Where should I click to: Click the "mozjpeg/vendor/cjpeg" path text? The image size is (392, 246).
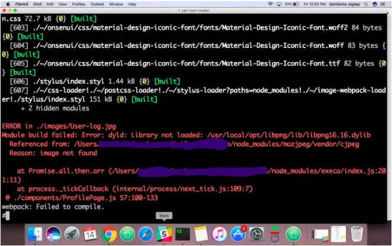[x=320, y=144]
